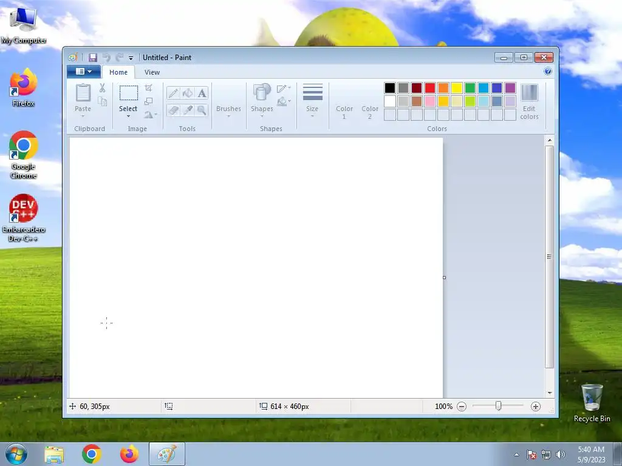The image size is (622, 466).
Task: Click the Resize icon in Image group
Action: point(148,101)
